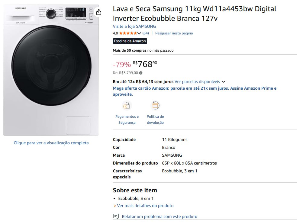
Task: Open Ver parcelas disponíveis installment options
Action: point(197,82)
